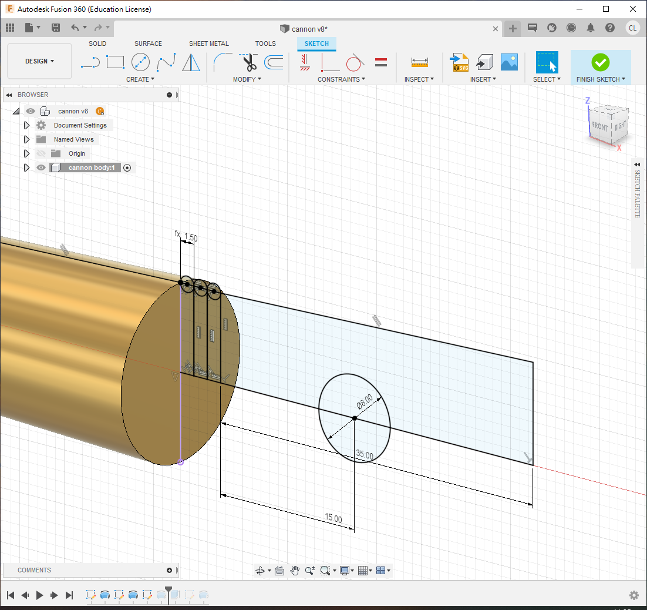Screen dimensions: 647x610
Task: Expand the Named Views folder
Action: (x=26, y=139)
